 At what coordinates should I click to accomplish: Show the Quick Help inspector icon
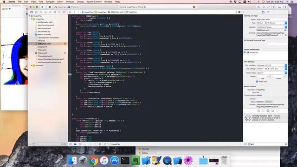(x=268, y=12)
